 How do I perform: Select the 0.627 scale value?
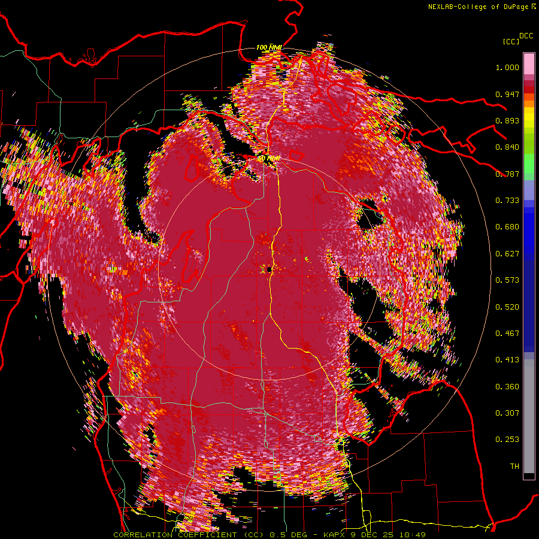[x=507, y=254]
